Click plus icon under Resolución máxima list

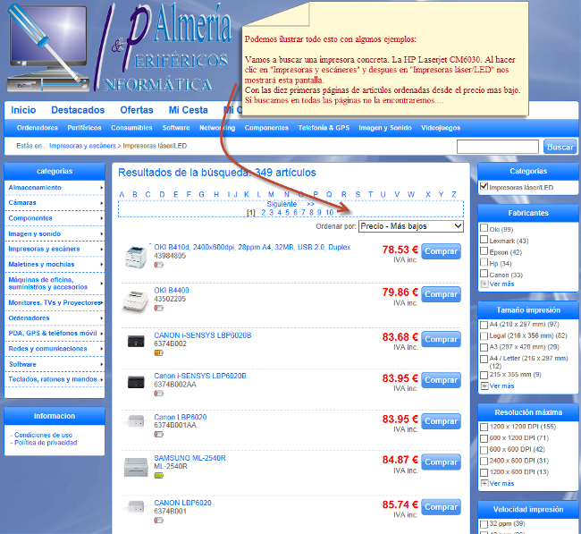point(484,482)
